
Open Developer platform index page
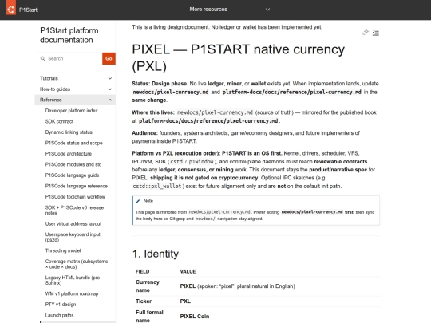tap(72, 110)
